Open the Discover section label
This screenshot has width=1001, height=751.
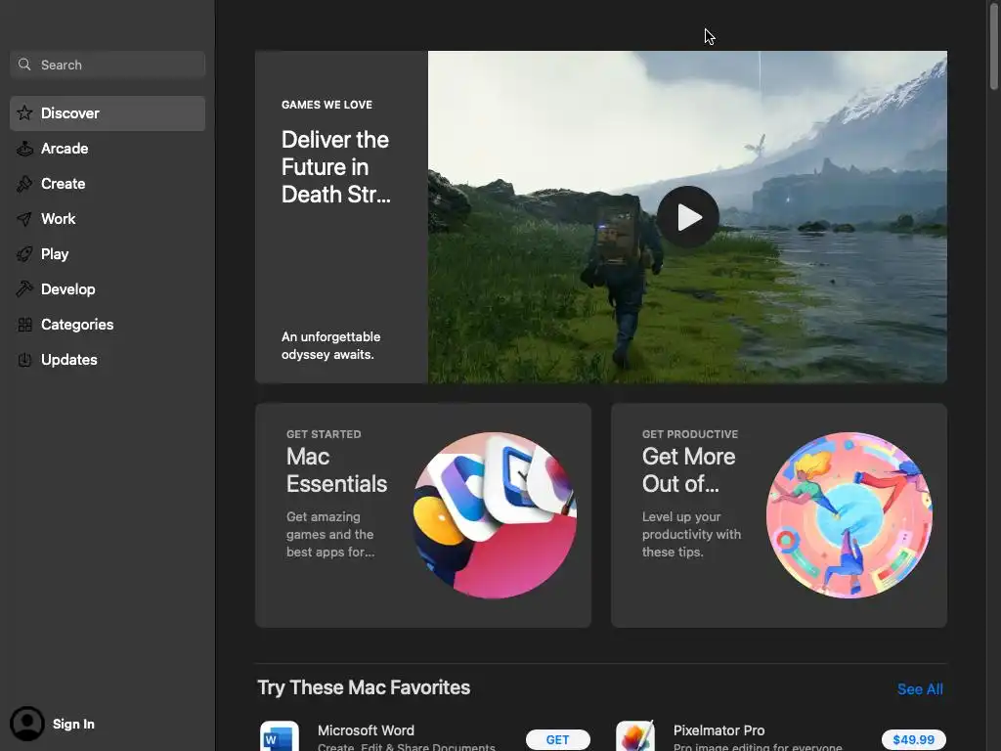pos(70,113)
